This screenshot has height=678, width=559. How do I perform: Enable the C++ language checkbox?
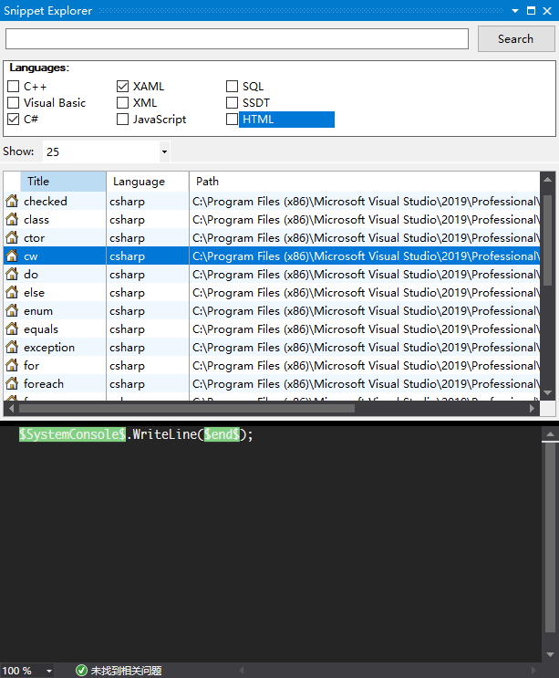tap(13, 87)
